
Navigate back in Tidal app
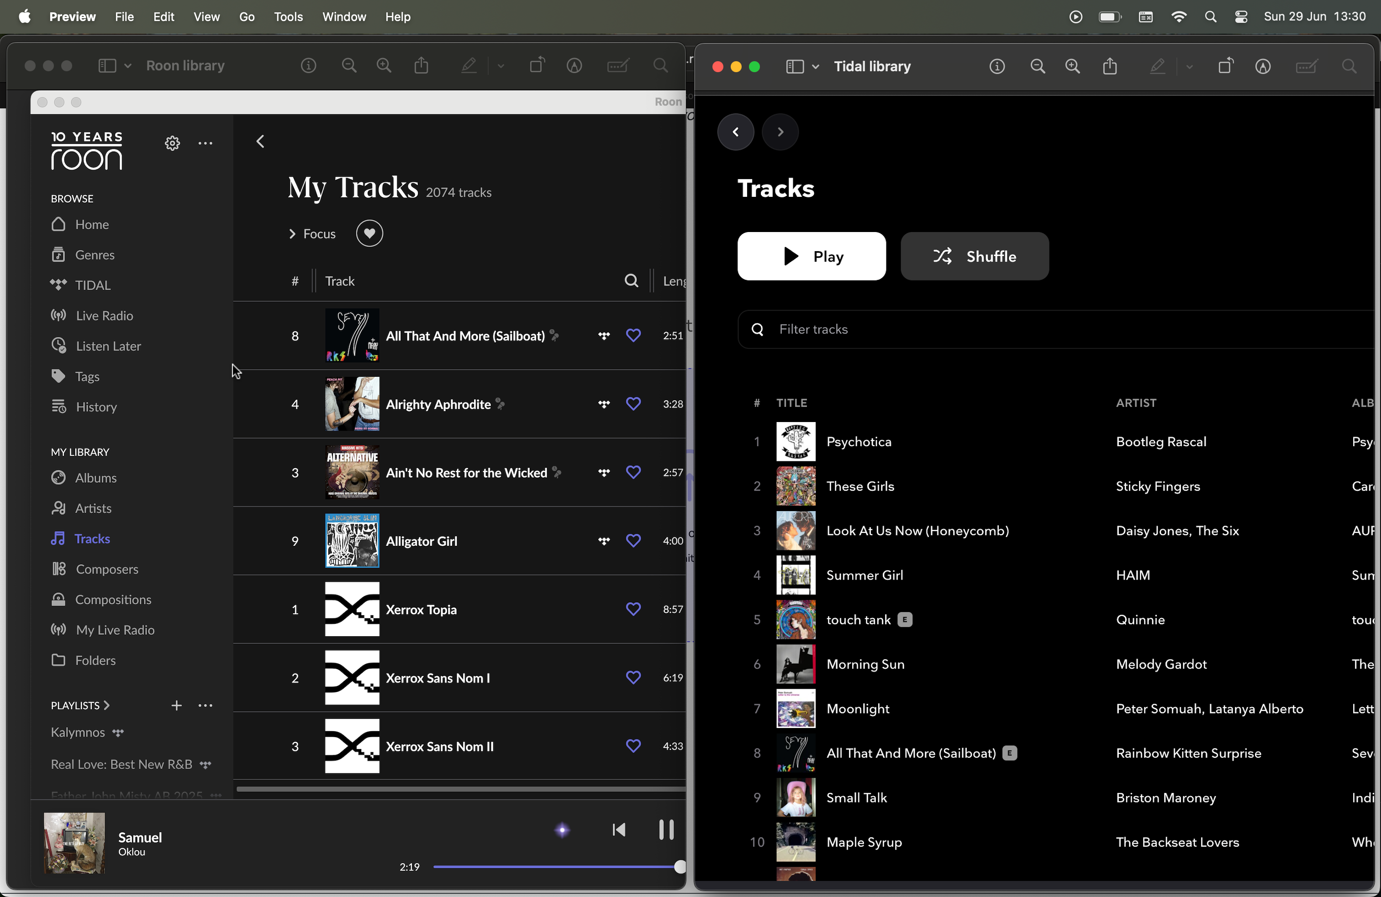735,132
